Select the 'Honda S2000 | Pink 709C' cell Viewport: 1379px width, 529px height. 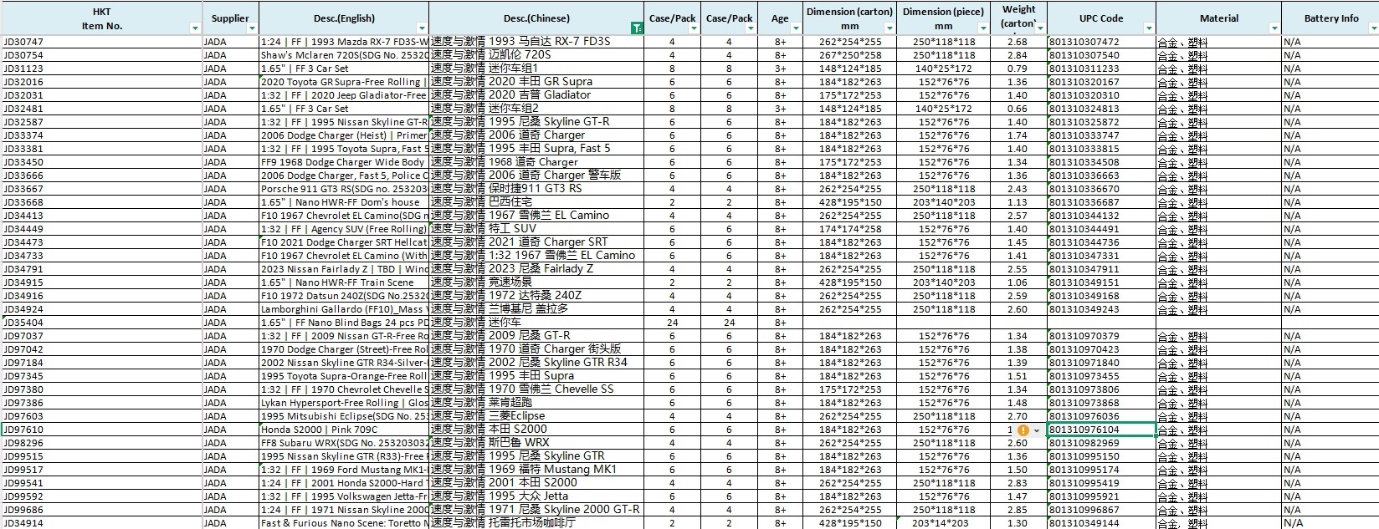click(344, 430)
